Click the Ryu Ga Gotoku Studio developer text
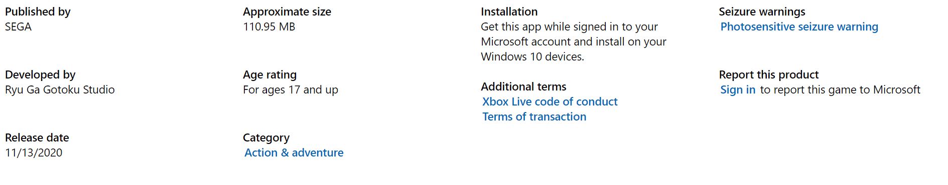The height and width of the screenshot is (185, 948). tap(60, 90)
